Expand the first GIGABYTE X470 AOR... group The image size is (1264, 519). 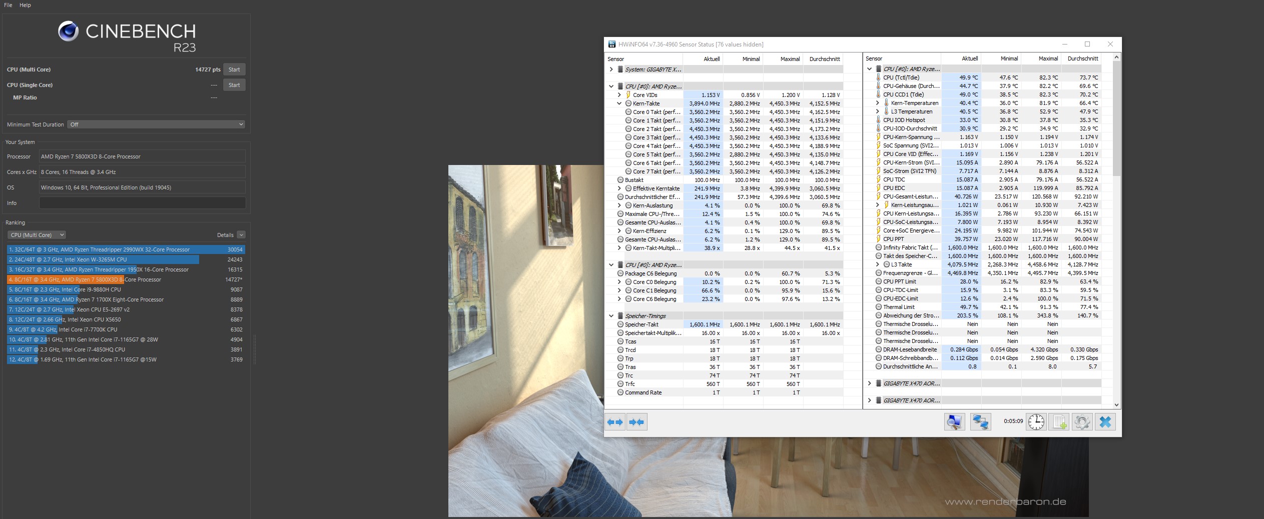coord(869,383)
